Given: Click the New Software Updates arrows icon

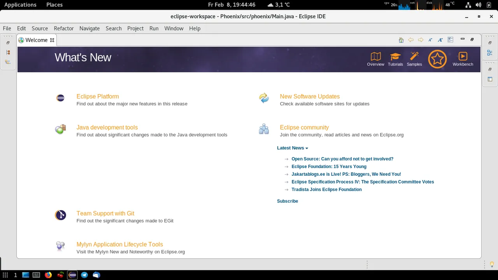Looking at the screenshot, I should tap(264, 98).
